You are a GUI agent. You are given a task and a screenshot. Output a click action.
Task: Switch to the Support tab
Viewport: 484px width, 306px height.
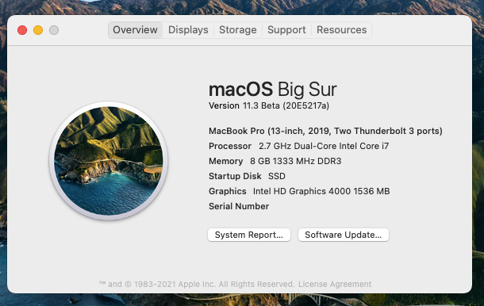(x=286, y=30)
